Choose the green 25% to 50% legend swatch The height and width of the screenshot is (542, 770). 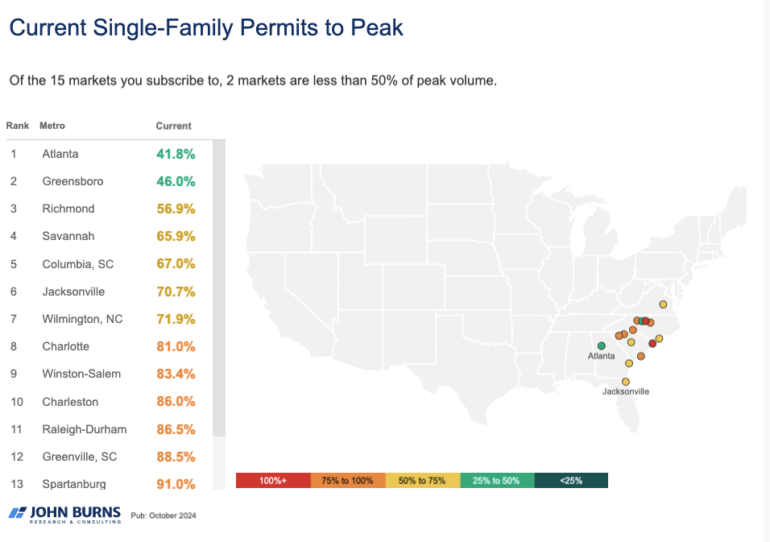coord(497,481)
